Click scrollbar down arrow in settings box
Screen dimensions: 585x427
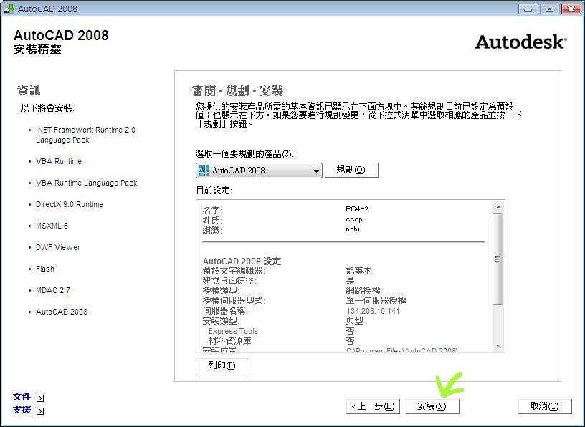coord(498,346)
